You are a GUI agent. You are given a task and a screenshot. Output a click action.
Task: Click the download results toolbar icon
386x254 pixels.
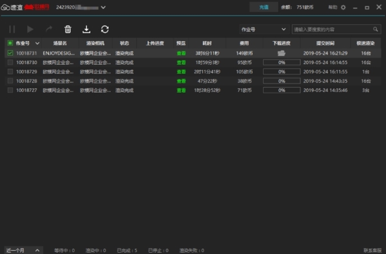click(x=86, y=30)
